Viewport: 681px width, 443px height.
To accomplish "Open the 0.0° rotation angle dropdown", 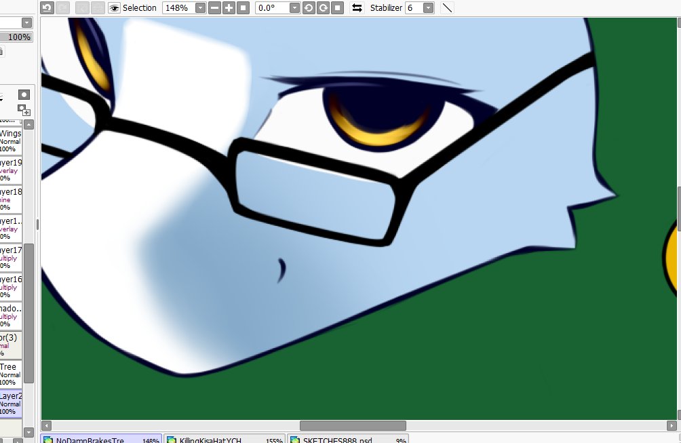I will [x=294, y=8].
